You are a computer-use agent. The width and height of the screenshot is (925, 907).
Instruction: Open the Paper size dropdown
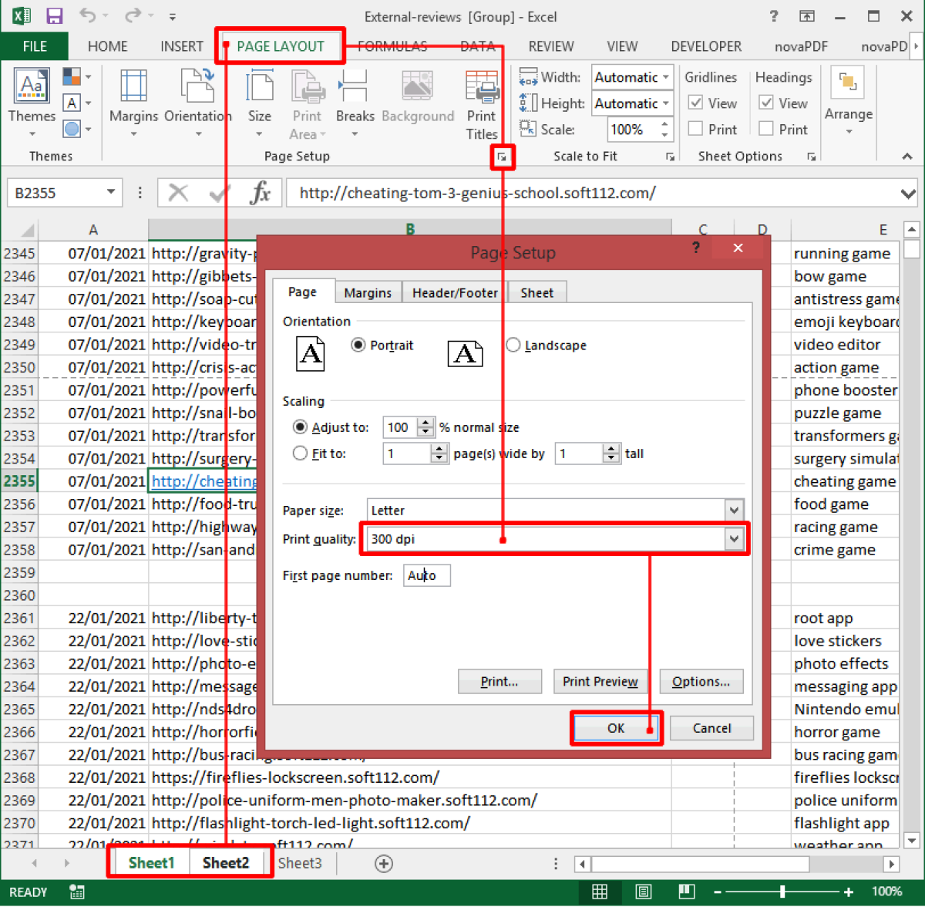(x=734, y=511)
